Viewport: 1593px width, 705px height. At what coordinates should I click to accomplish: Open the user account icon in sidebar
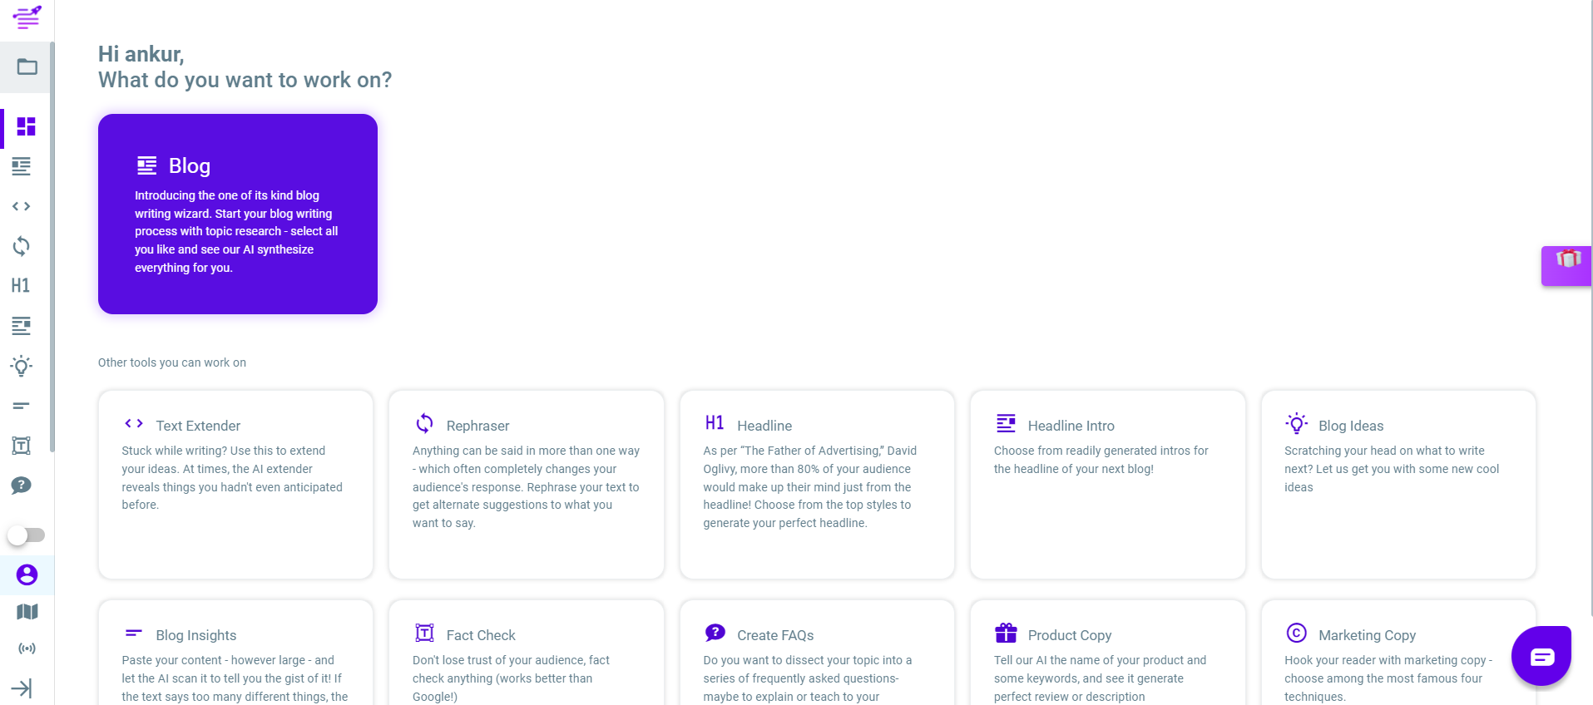pyautogui.click(x=27, y=574)
